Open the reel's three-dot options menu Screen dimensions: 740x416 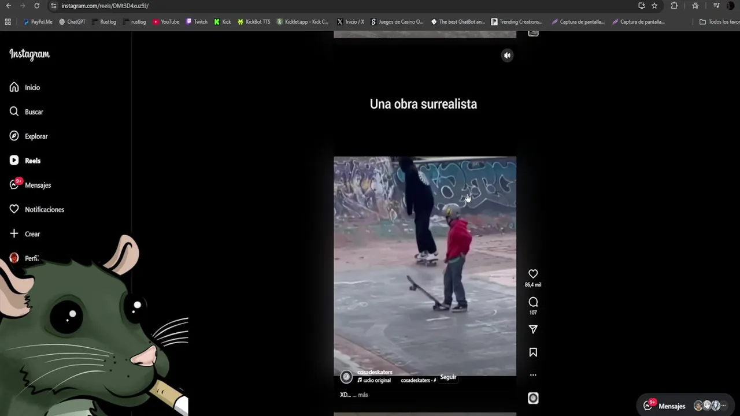533,375
